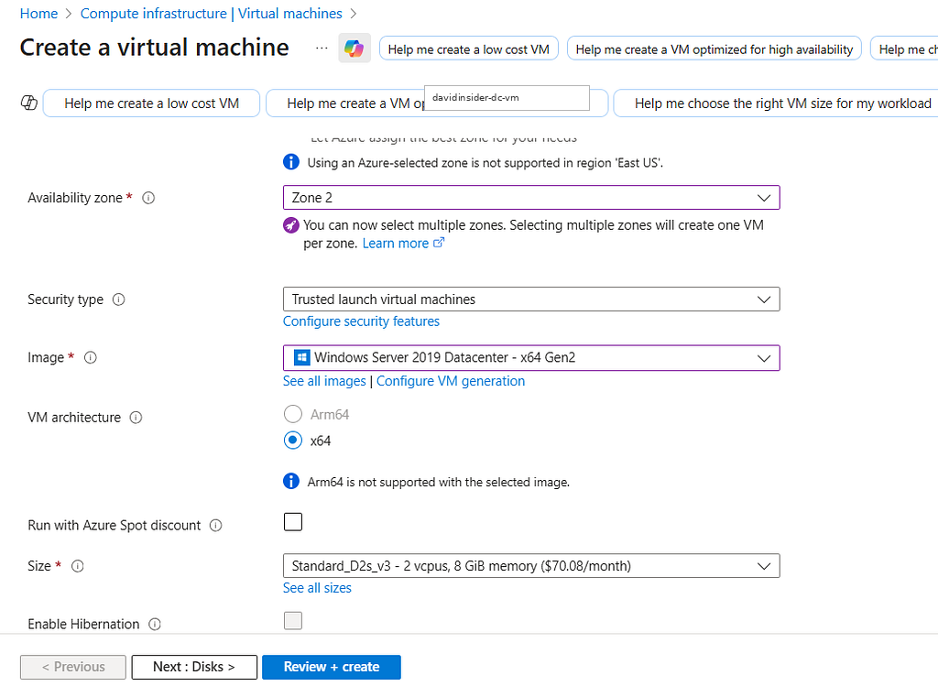The height and width of the screenshot is (697, 938).
Task: Click the chevron after the Virtual machines breadcrumb
Action: coord(353,13)
